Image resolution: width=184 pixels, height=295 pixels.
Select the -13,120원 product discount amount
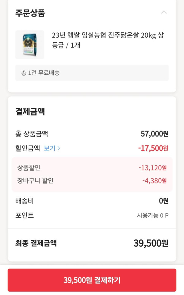click(152, 168)
